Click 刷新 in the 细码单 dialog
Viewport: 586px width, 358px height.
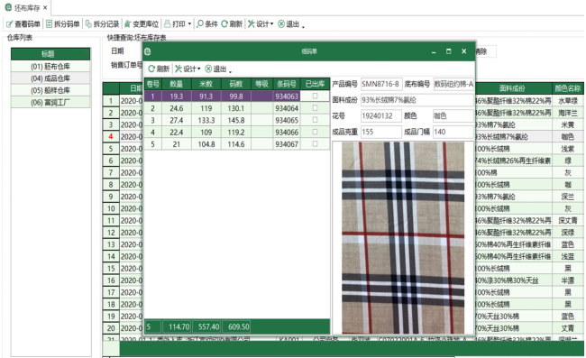(159, 69)
